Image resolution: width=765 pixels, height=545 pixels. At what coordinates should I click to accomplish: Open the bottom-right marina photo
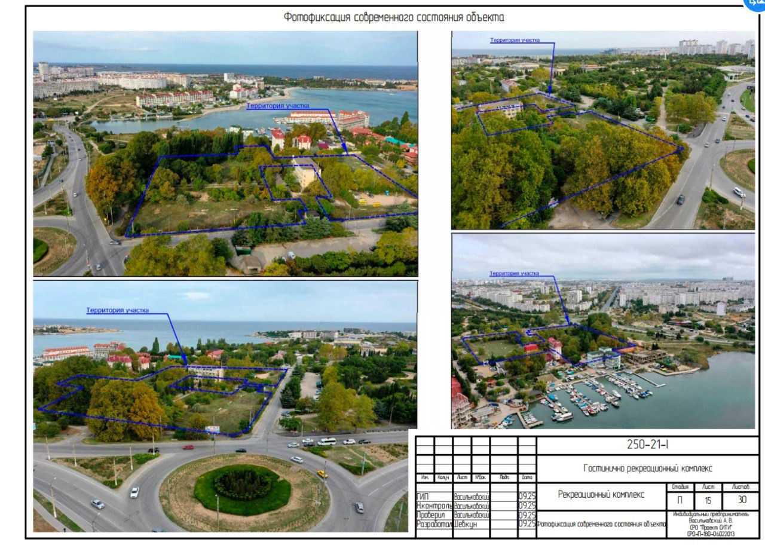click(603, 330)
